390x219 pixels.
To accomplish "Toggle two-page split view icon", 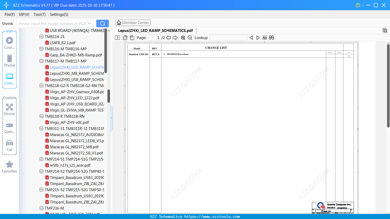I will point(118,38).
